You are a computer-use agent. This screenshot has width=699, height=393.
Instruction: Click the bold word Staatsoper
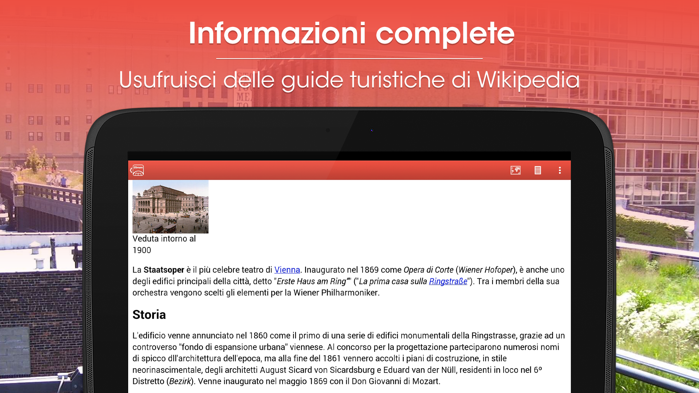point(164,270)
